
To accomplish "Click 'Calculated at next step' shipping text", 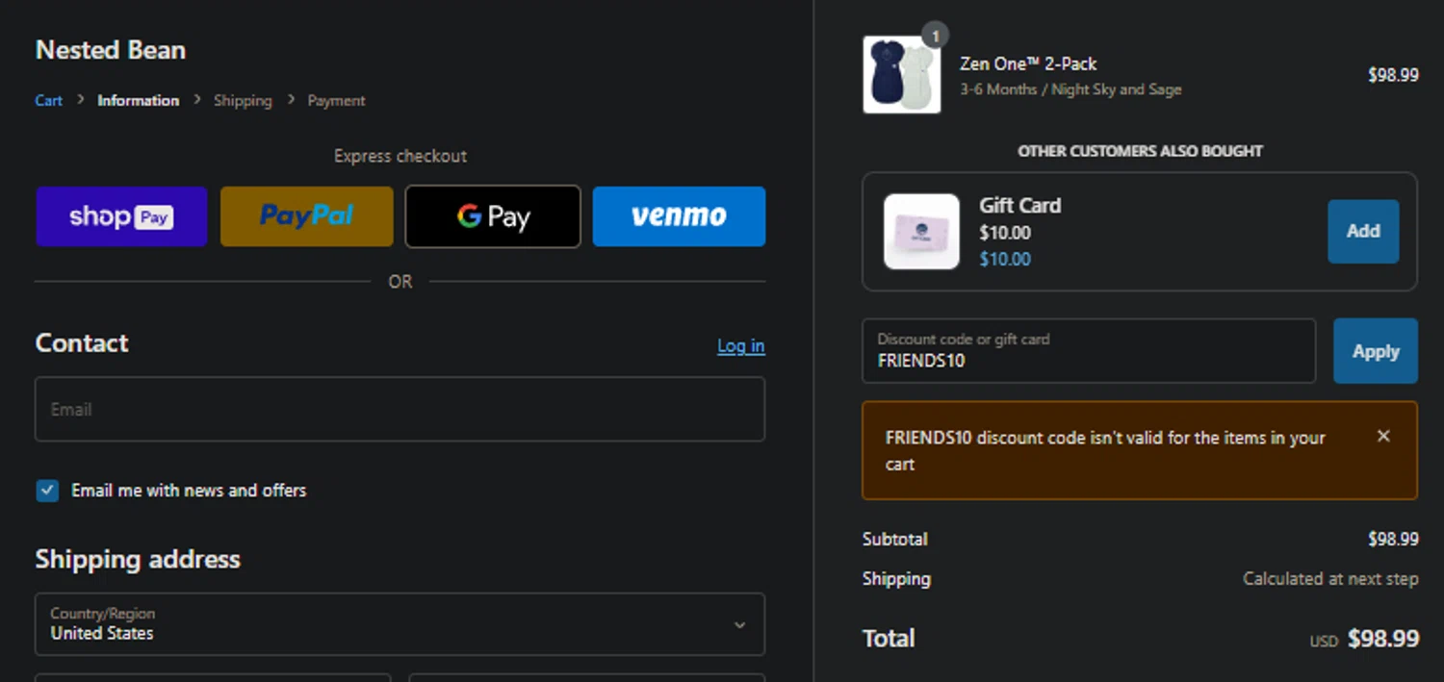I will (1330, 579).
